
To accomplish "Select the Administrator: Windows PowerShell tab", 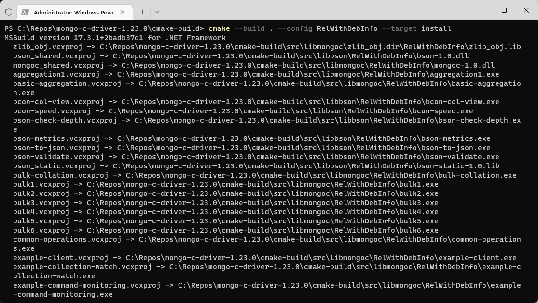I will click(72, 12).
